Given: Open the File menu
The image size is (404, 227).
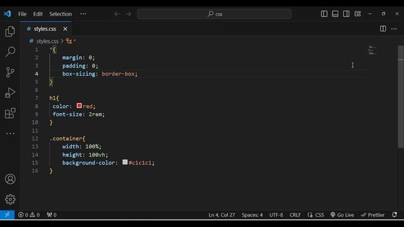Looking at the screenshot, I should coord(22,14).
